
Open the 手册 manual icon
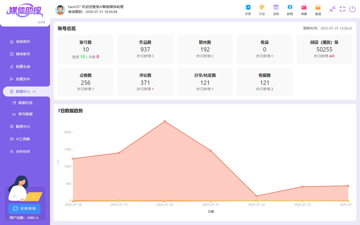[248, 9]
